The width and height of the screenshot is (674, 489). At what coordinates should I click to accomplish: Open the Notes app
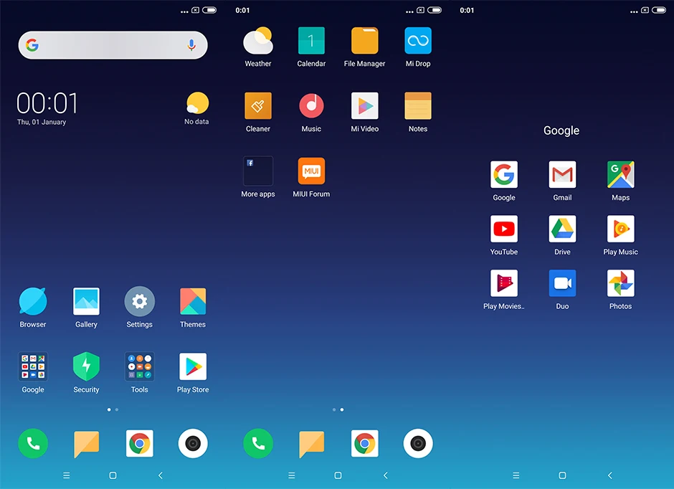418,105
